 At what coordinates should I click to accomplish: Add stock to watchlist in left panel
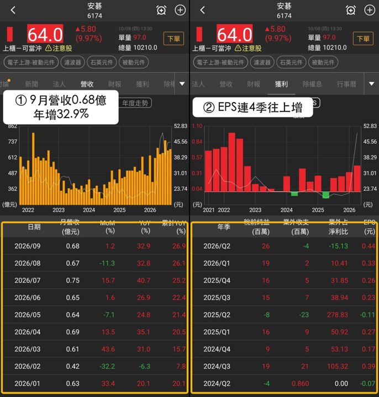180,10
